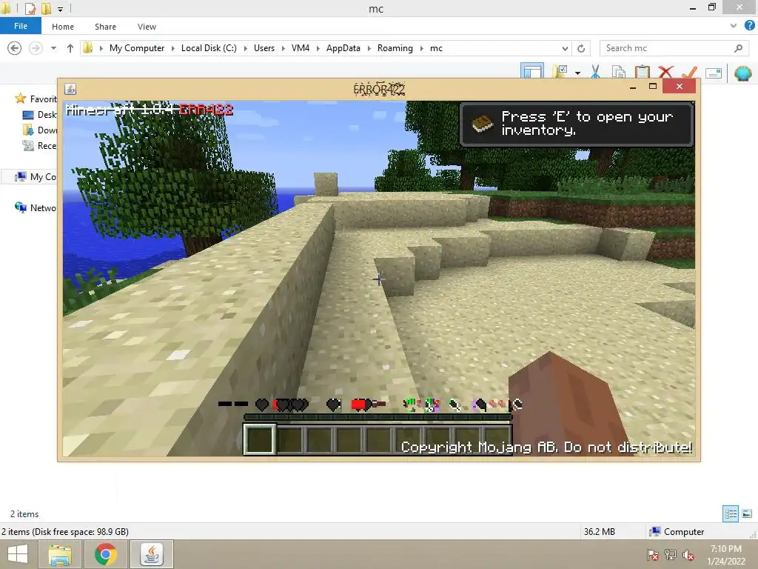Screen dimensions: 758x569
Task: Click Roaming in the address breadcrumb
Action: pos(395,48)
